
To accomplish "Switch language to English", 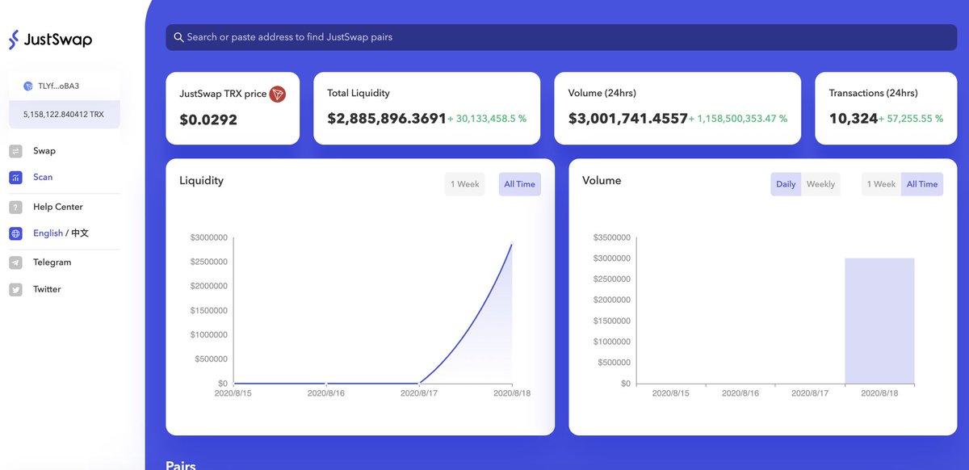I will pos(48,233).
